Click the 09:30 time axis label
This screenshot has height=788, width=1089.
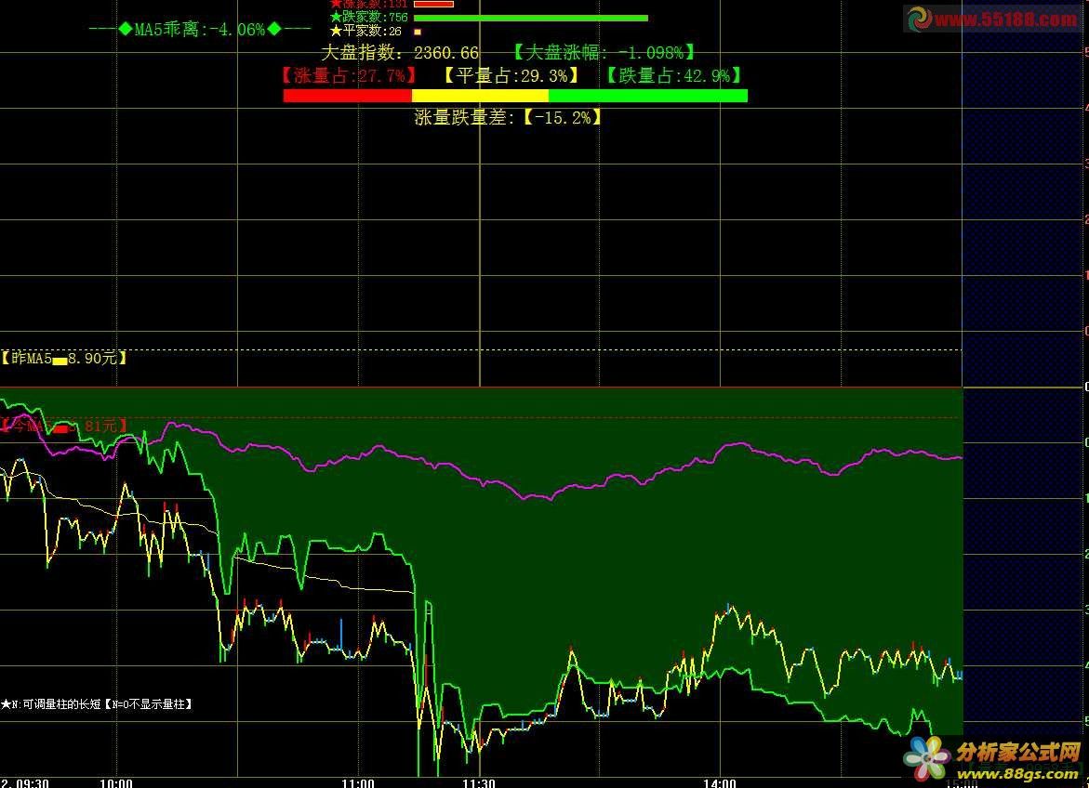32,783
